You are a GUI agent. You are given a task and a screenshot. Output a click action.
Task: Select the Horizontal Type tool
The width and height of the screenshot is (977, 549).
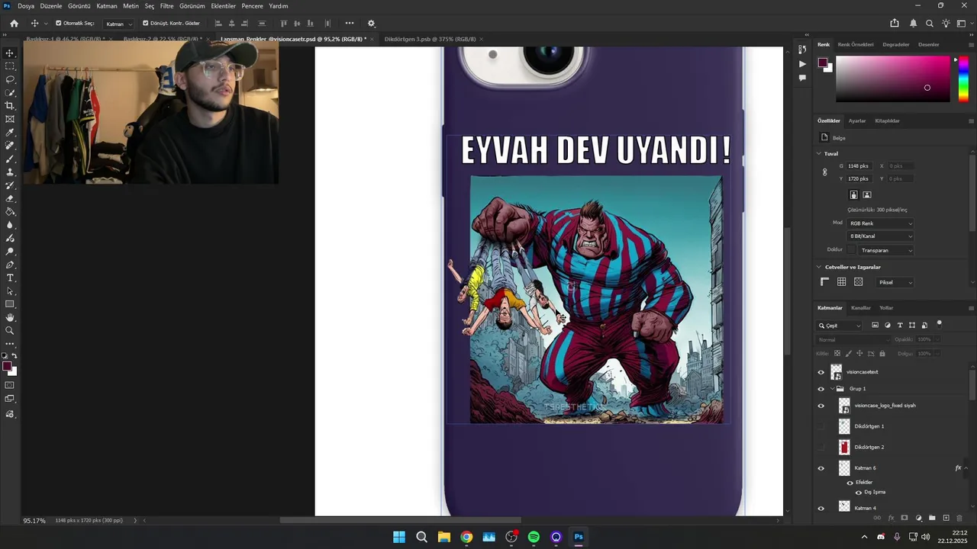[10, 278]
